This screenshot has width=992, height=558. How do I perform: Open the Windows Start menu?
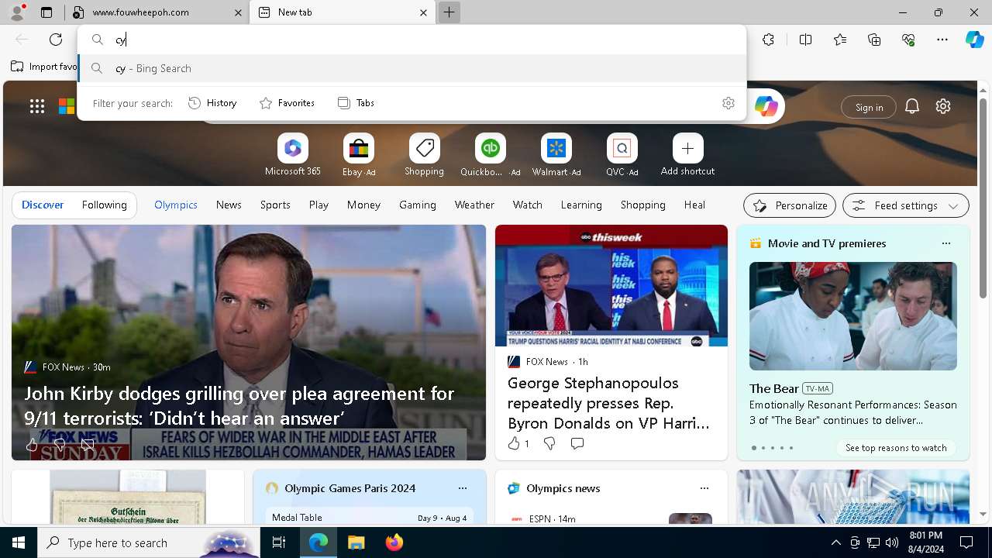[x=19, y=542]
